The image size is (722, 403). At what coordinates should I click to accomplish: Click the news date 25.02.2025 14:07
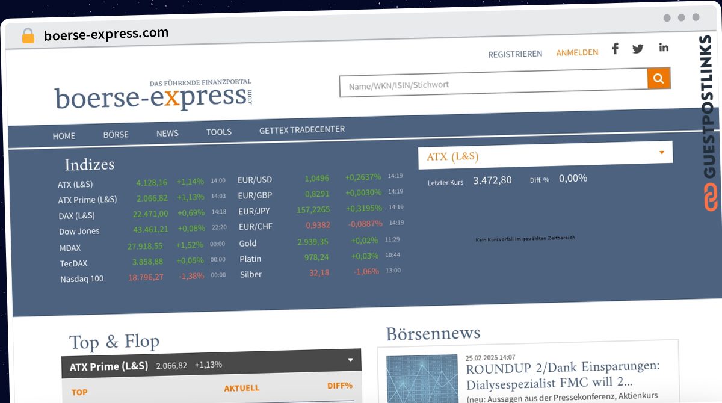pos(490,357)
